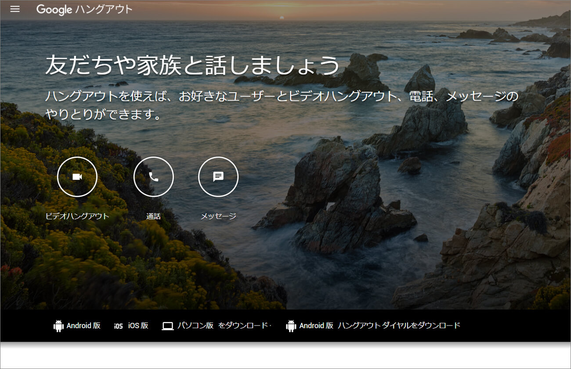
Task: Select the ビデオハングアウト label
Action: tap(77, 216)
